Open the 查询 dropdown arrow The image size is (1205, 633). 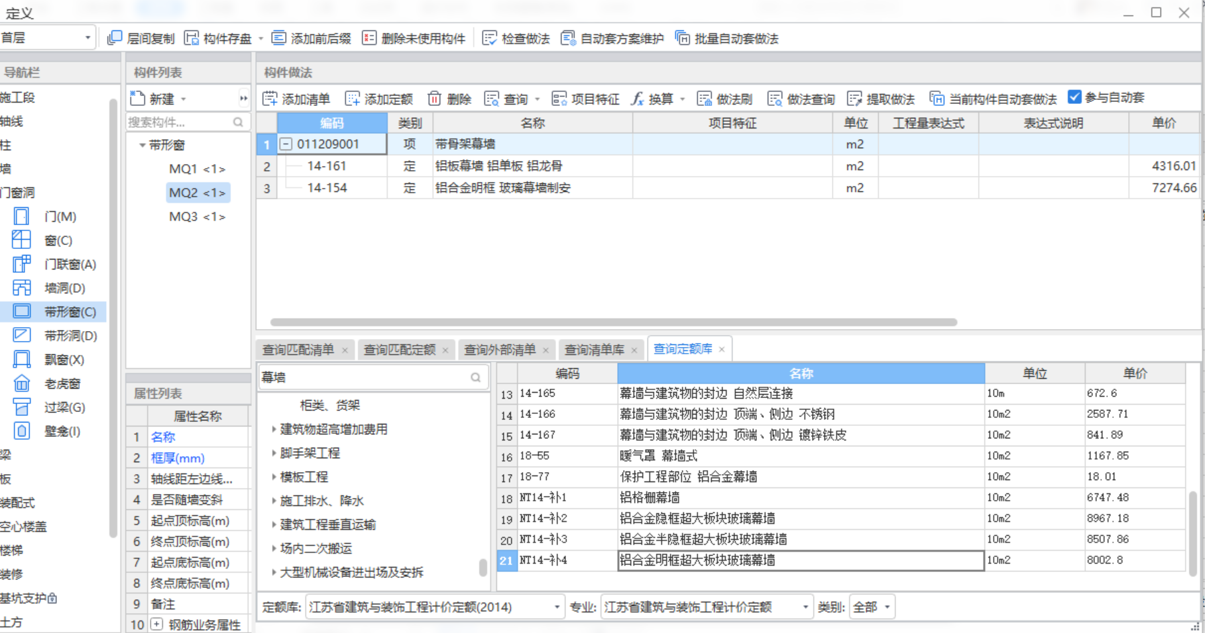(x=537, y=99)
